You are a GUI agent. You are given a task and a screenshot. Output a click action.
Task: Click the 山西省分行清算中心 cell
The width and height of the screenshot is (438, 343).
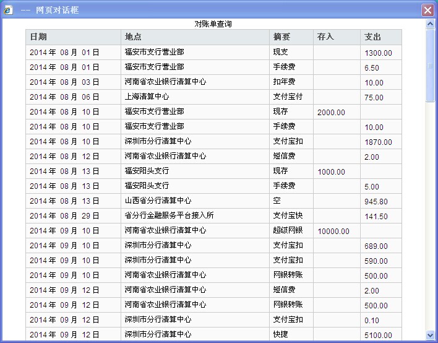pyautogui.click(x=158, y=201)
